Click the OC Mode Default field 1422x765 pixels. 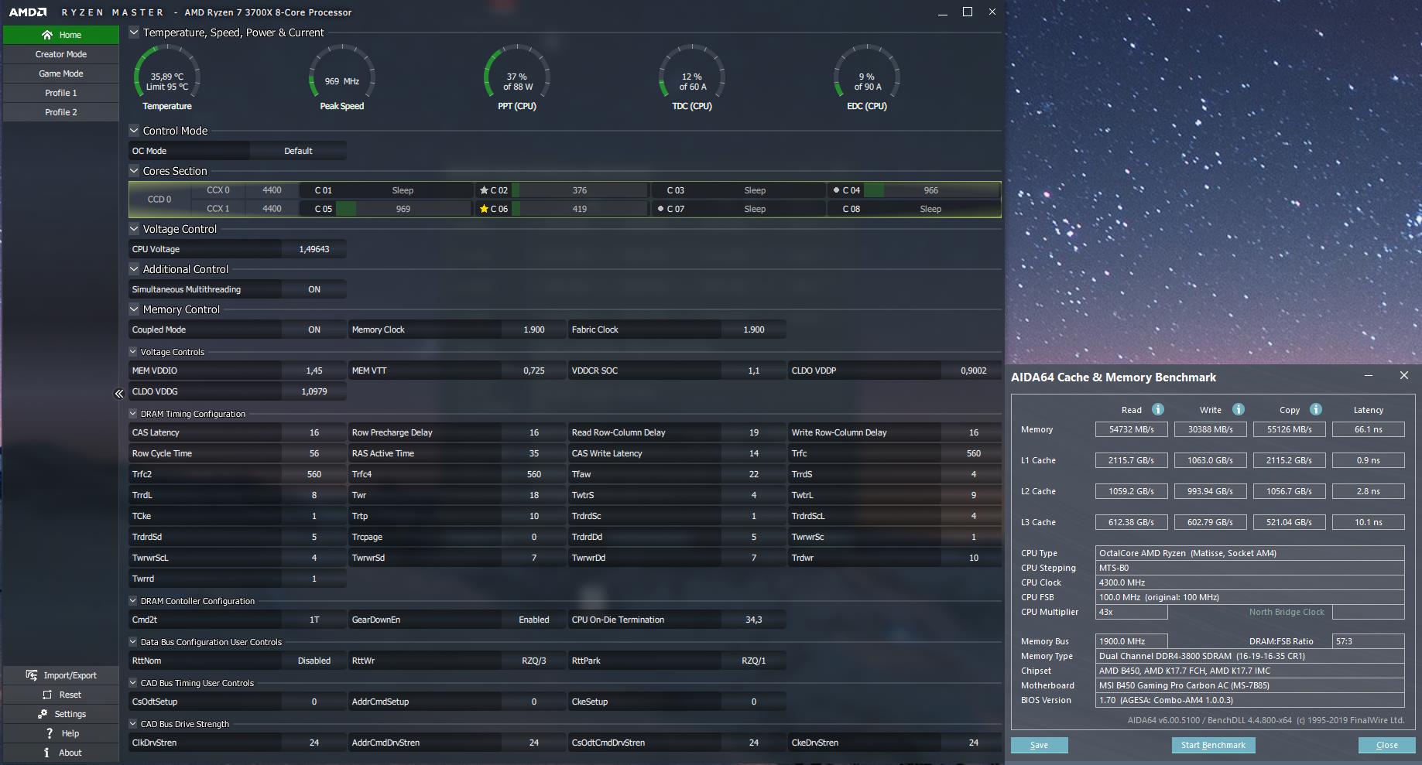click(x=298, y=151)
